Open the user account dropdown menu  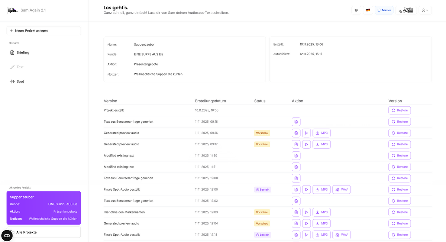point(425,10)
